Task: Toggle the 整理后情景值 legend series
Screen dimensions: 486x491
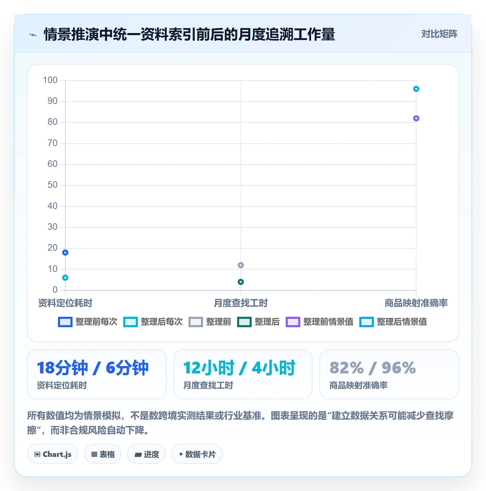Action: (393, 322)
